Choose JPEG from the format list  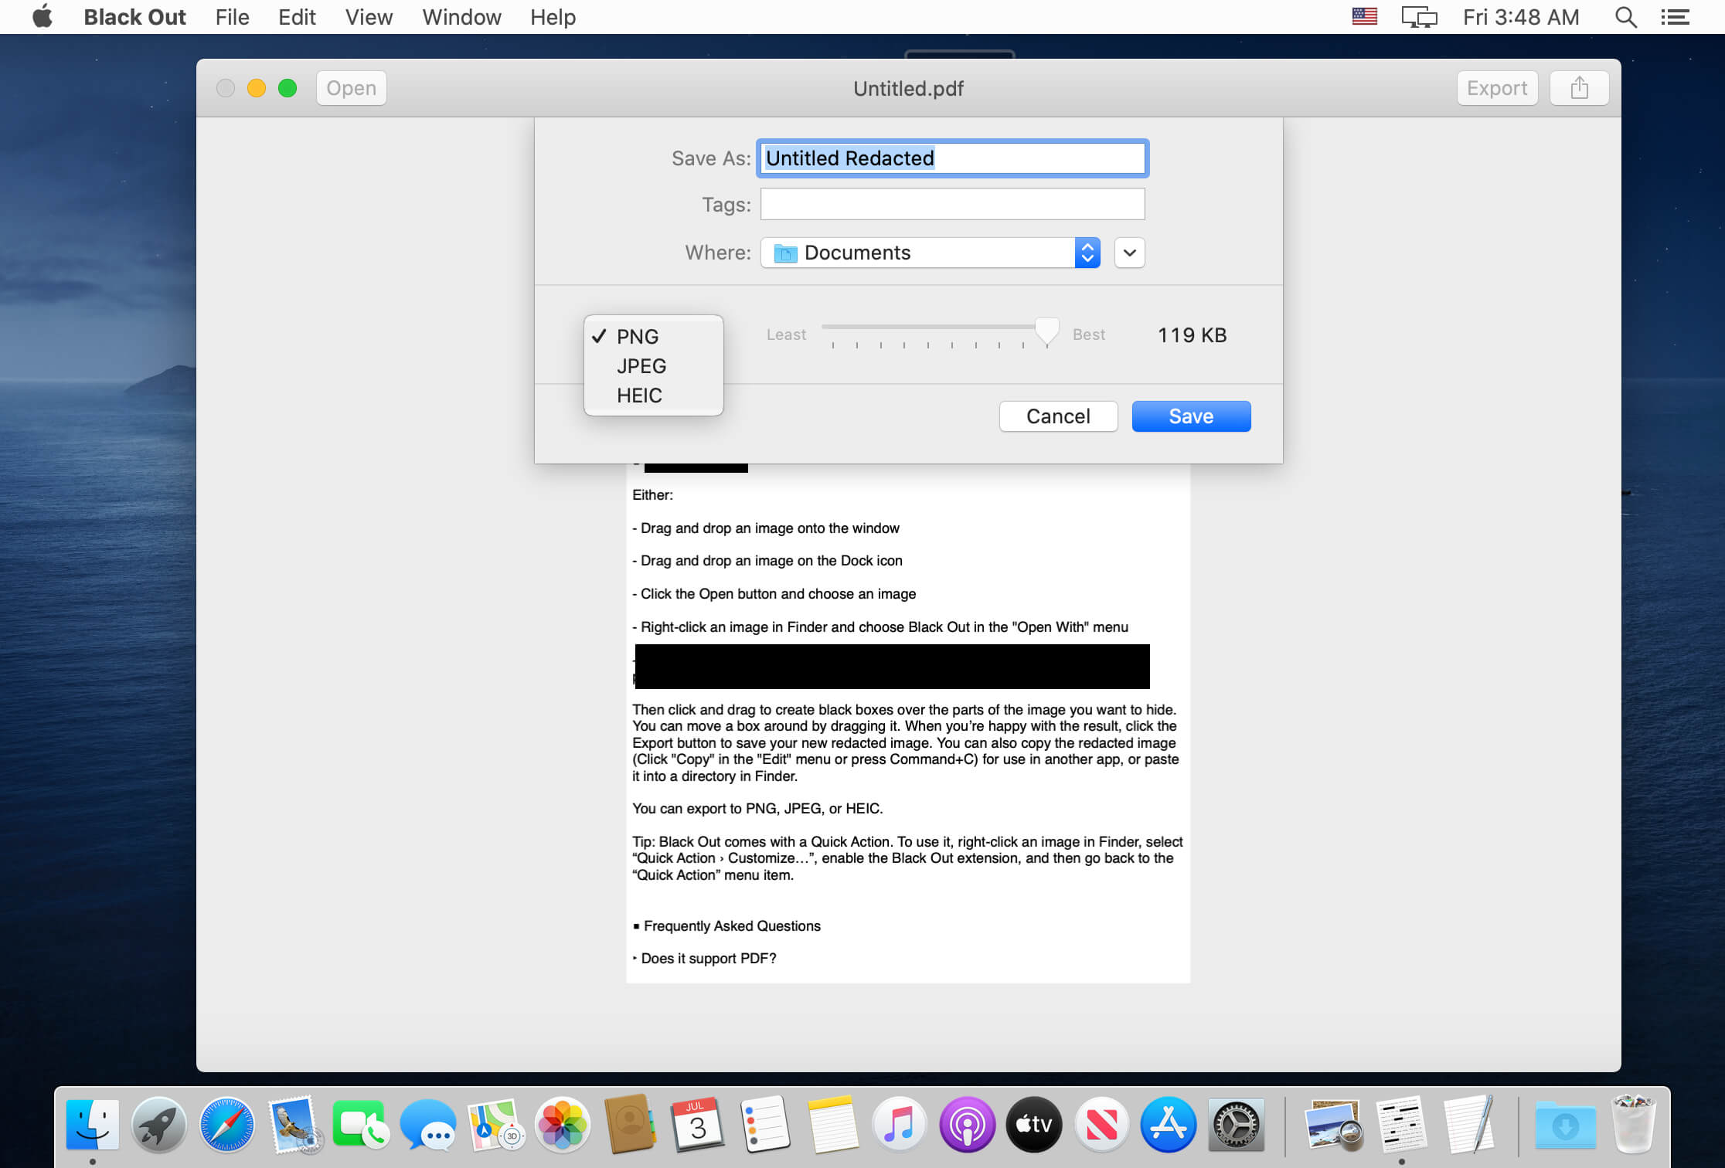click(x=641, y=366)
